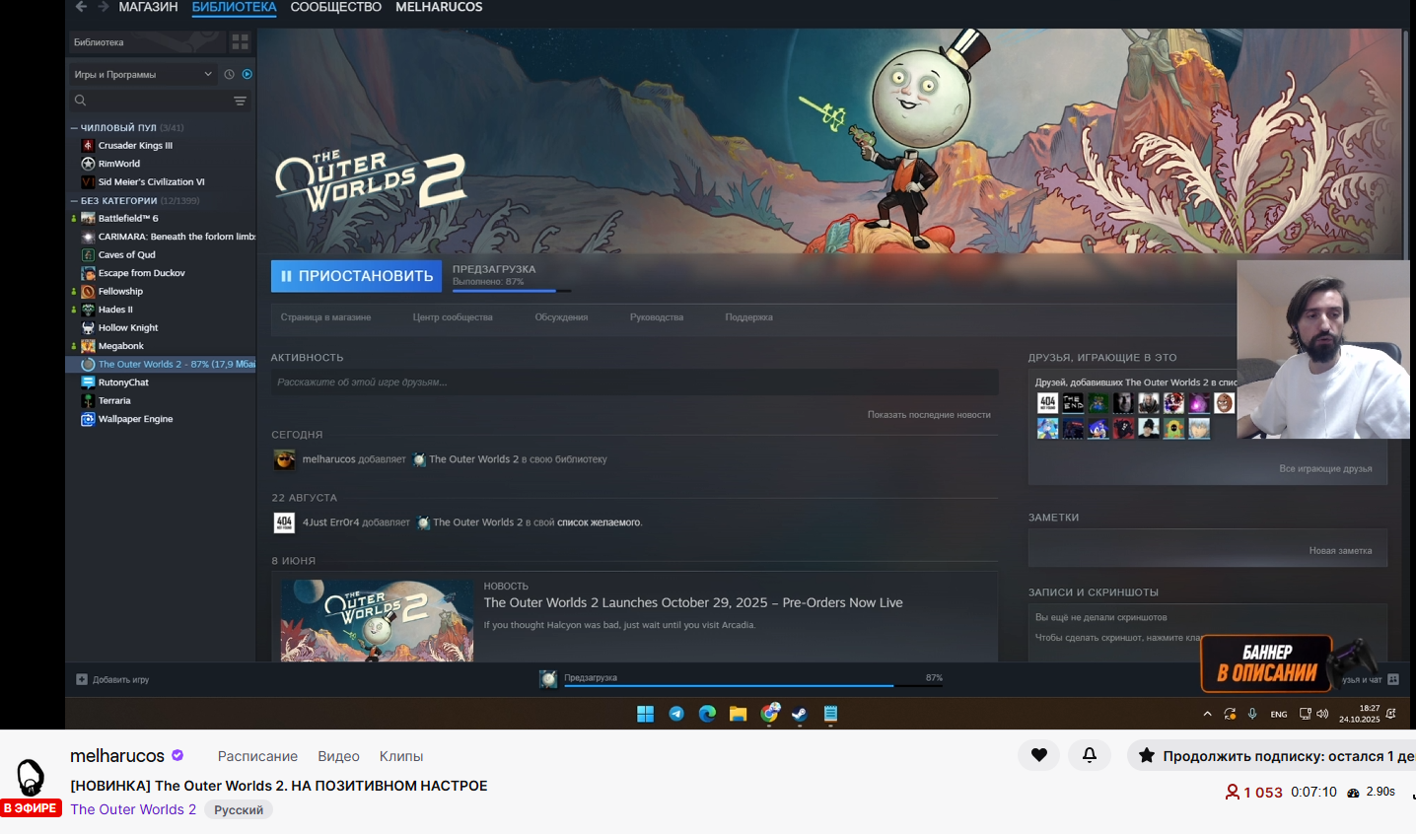This screenshot has width=1416, height=834.
Task: Select The Outer Worlds 2 downloading entry
Action: point(161,364)
